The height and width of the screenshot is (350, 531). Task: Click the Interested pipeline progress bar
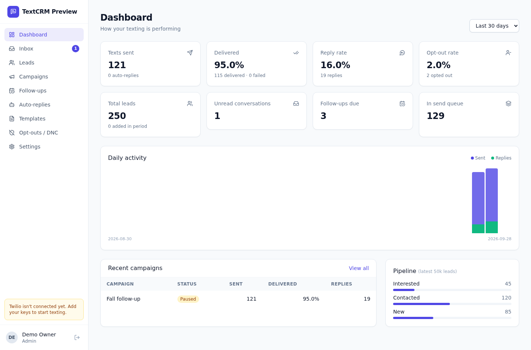452,290
